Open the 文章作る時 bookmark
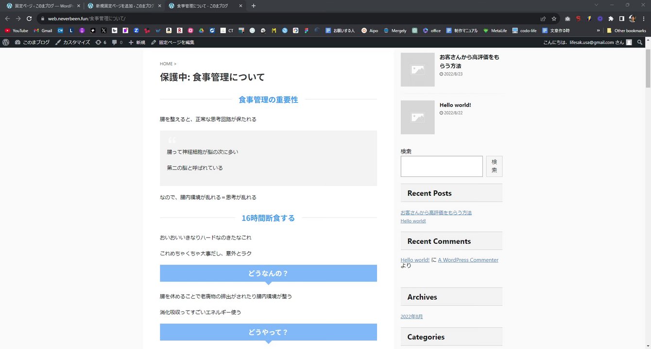Viewport: 651px width, 349px height. (556, 31)
